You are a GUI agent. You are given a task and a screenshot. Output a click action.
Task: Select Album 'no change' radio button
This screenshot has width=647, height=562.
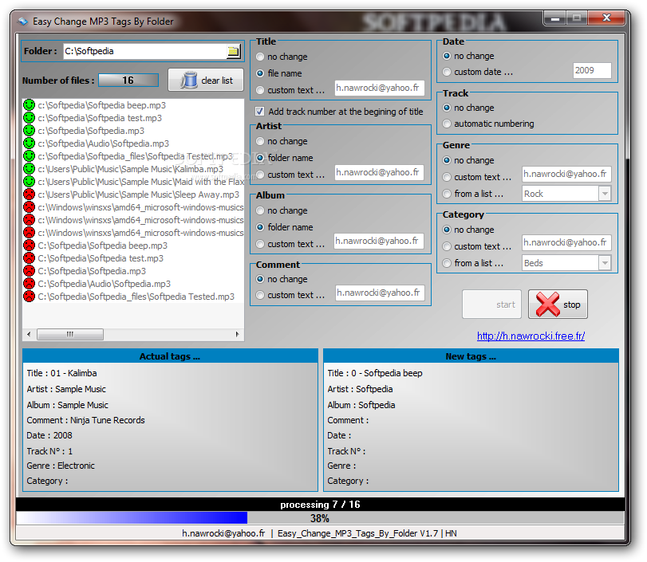[260, 210]
